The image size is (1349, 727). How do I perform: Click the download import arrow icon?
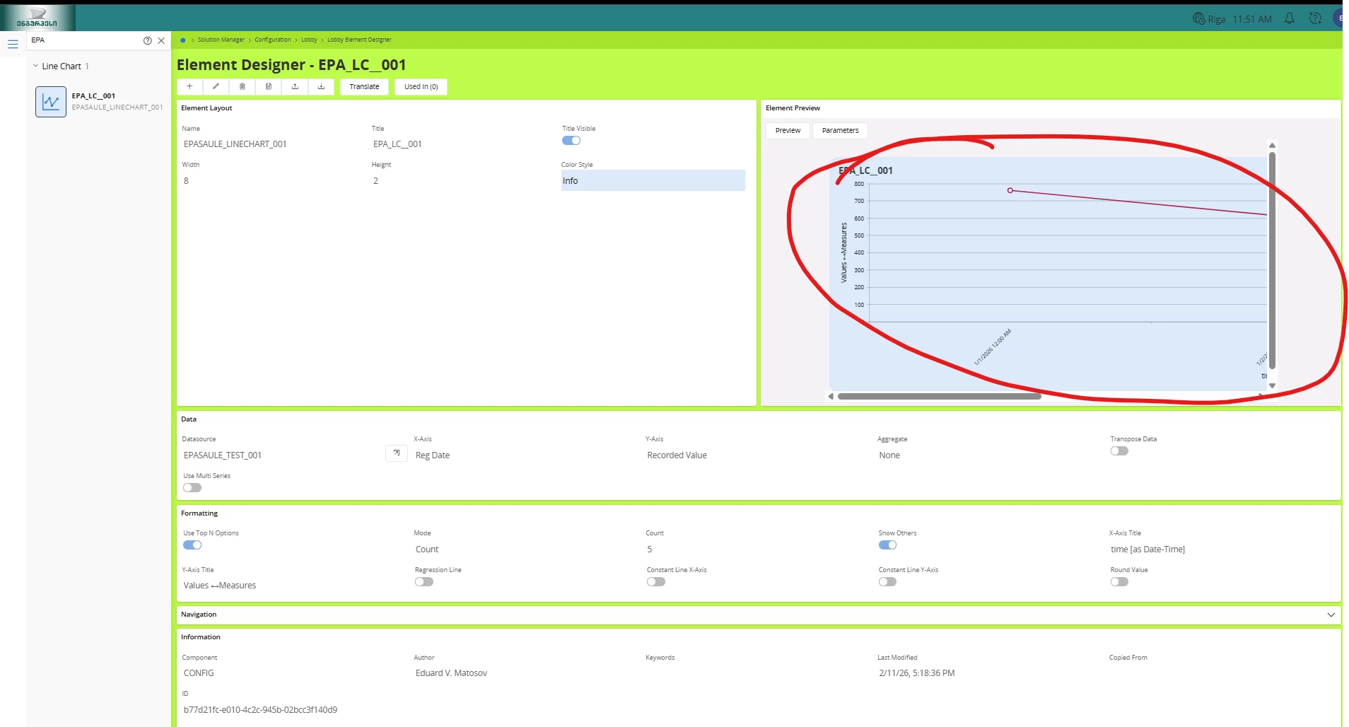pos(321,86)
